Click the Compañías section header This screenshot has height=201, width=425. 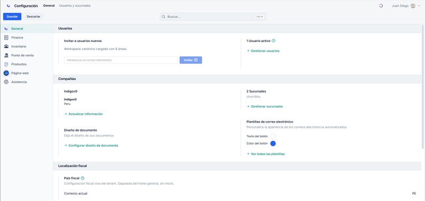237,79
